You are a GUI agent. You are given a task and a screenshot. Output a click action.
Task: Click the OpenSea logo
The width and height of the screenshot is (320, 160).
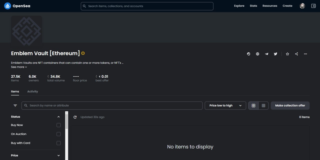[17, 6]
